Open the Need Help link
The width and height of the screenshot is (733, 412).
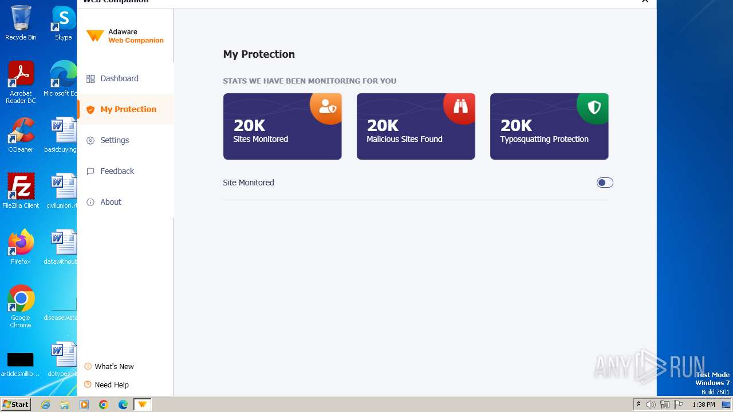point(112,385)
